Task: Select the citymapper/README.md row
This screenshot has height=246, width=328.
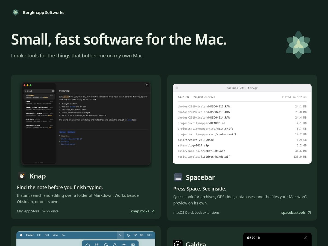Action: 242,123
